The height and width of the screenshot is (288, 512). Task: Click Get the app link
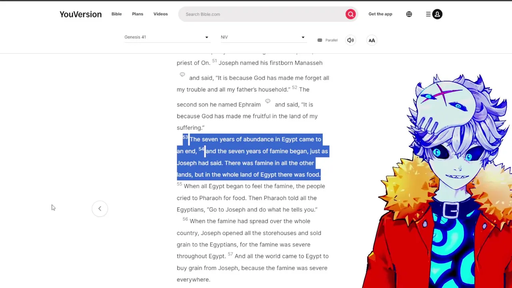point(380,14)
